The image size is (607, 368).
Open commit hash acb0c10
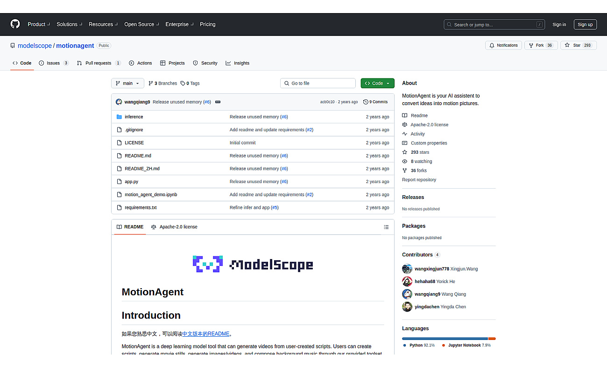pyautogui.click(x=327, y=102)
